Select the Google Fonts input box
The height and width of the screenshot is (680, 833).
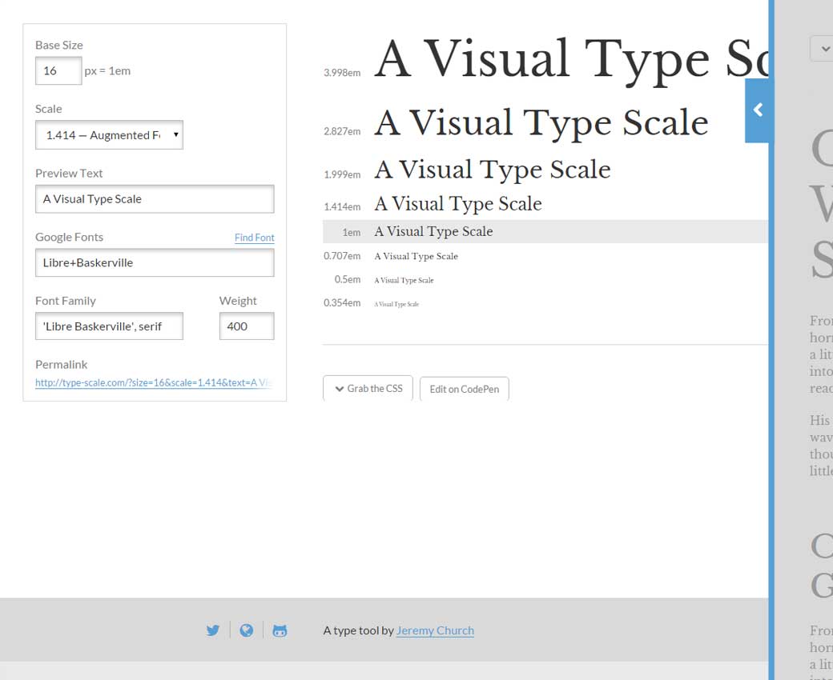click(155, 262)
